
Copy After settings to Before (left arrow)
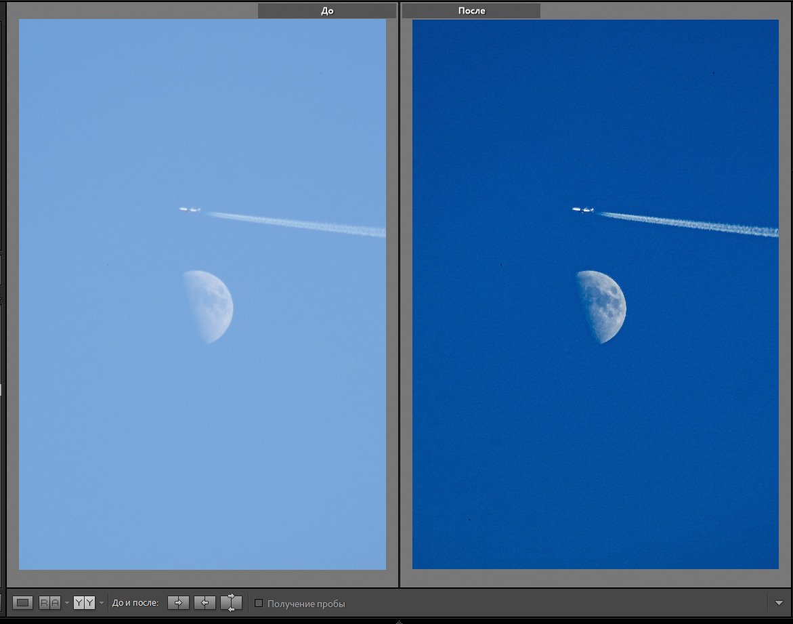click(205, 602)
